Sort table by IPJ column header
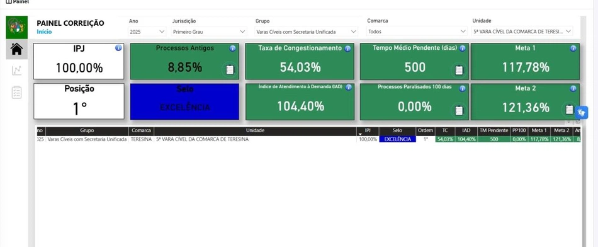Viewport: 598px width, 247px height. pos(368,130)
